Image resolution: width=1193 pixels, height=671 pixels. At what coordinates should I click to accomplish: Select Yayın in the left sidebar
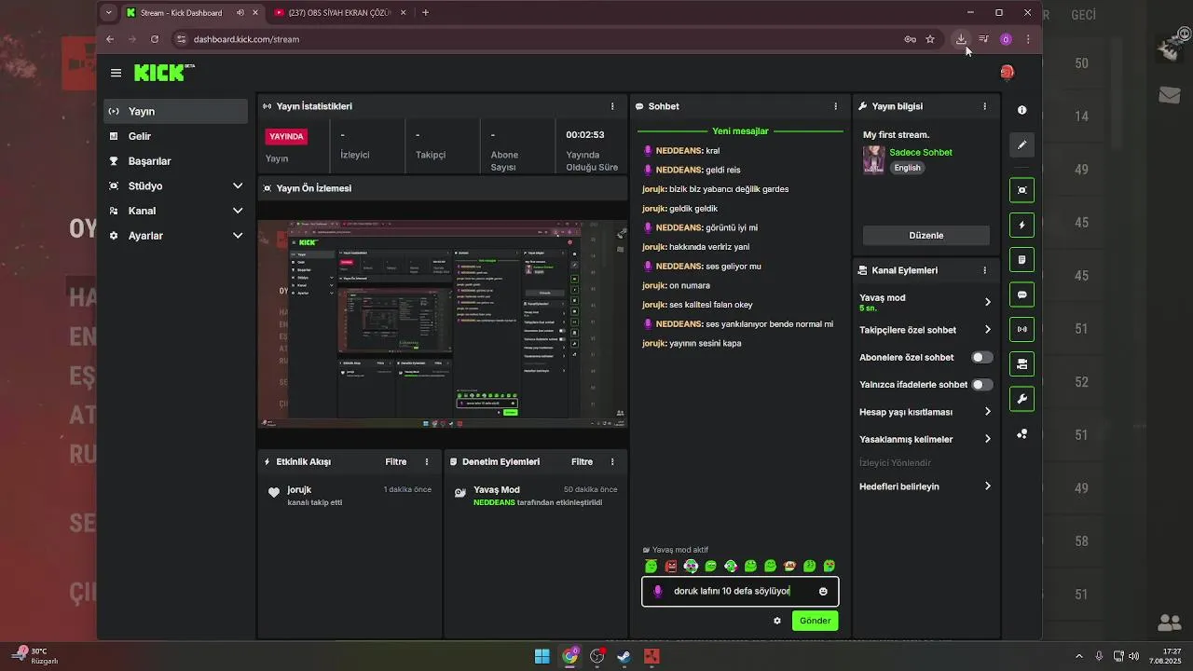176,111
